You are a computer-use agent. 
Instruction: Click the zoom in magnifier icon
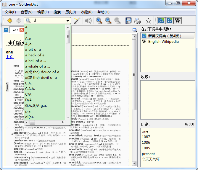(99, 21)
